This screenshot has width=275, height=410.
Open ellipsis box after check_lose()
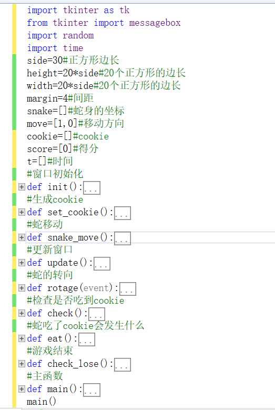pos(123,365)
